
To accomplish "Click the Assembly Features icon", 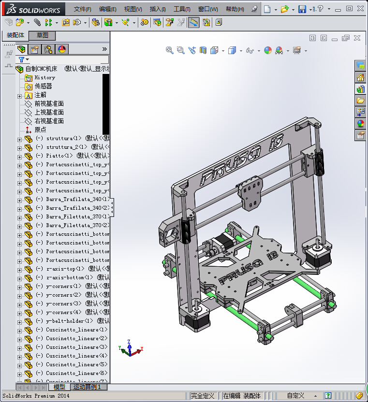I will coord(108,23).
